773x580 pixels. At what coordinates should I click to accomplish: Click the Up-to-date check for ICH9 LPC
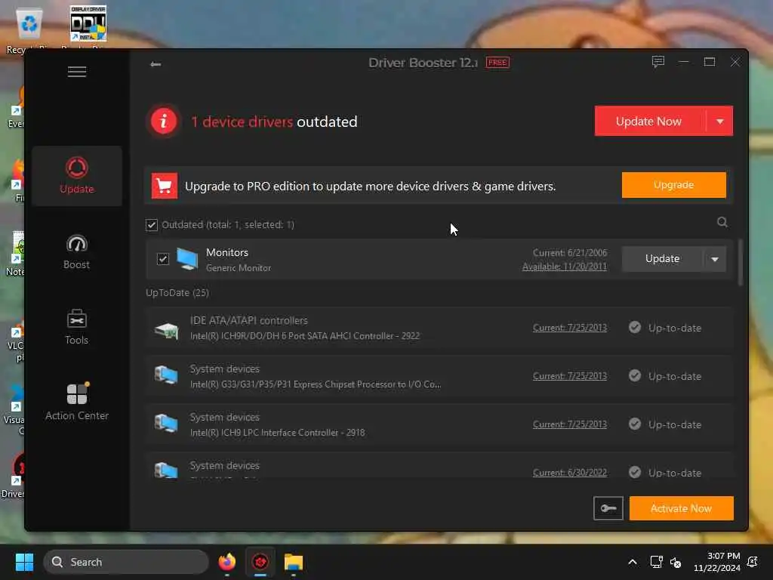click(635, 424)
